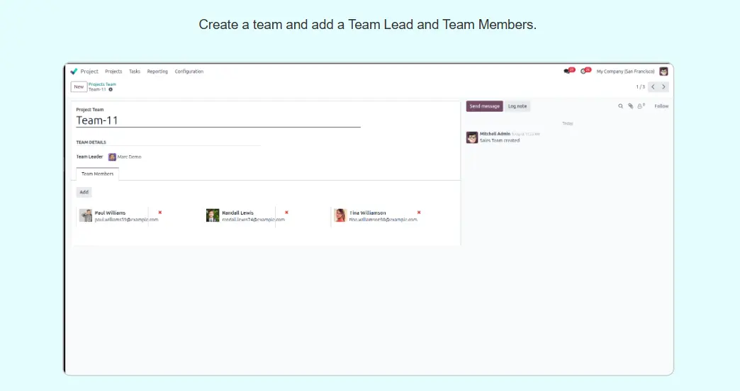The image size is (740, 391).
Task: Click the Project app checkmark logo
Action: tap(74, 72)
